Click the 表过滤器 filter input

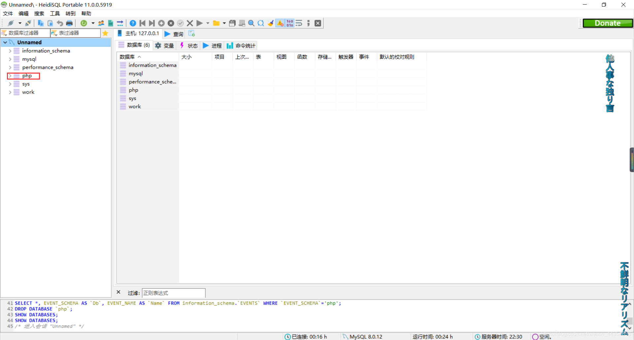coord(76,33)
